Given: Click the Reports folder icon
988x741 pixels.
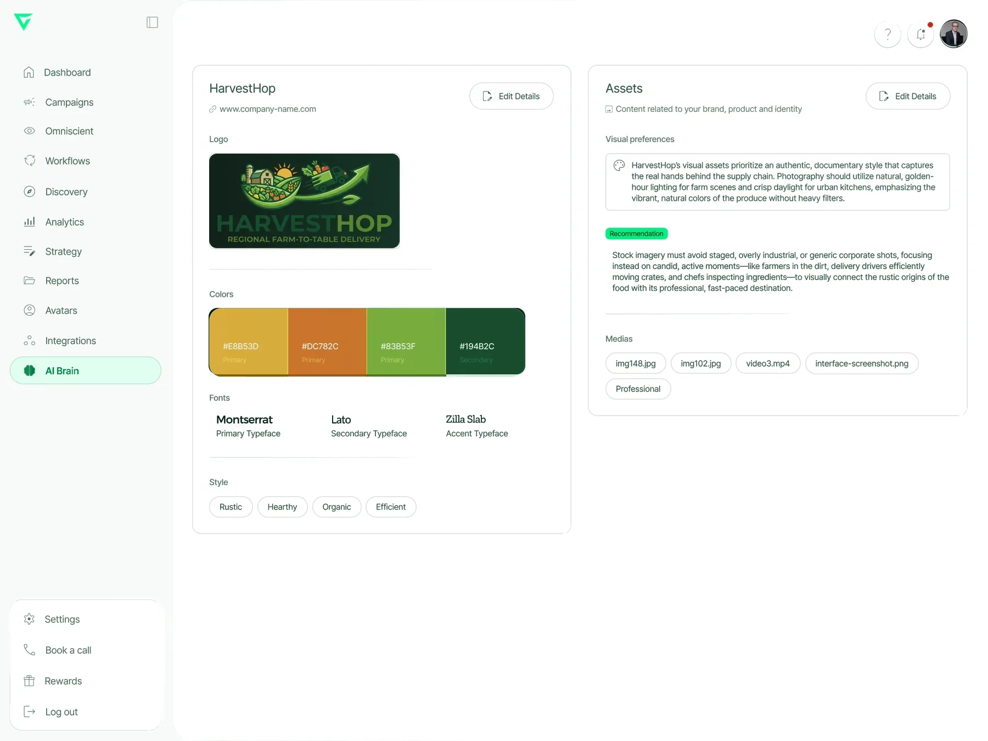Looking at the screenshot, I should pyautogui.click(x=30, y=280).
